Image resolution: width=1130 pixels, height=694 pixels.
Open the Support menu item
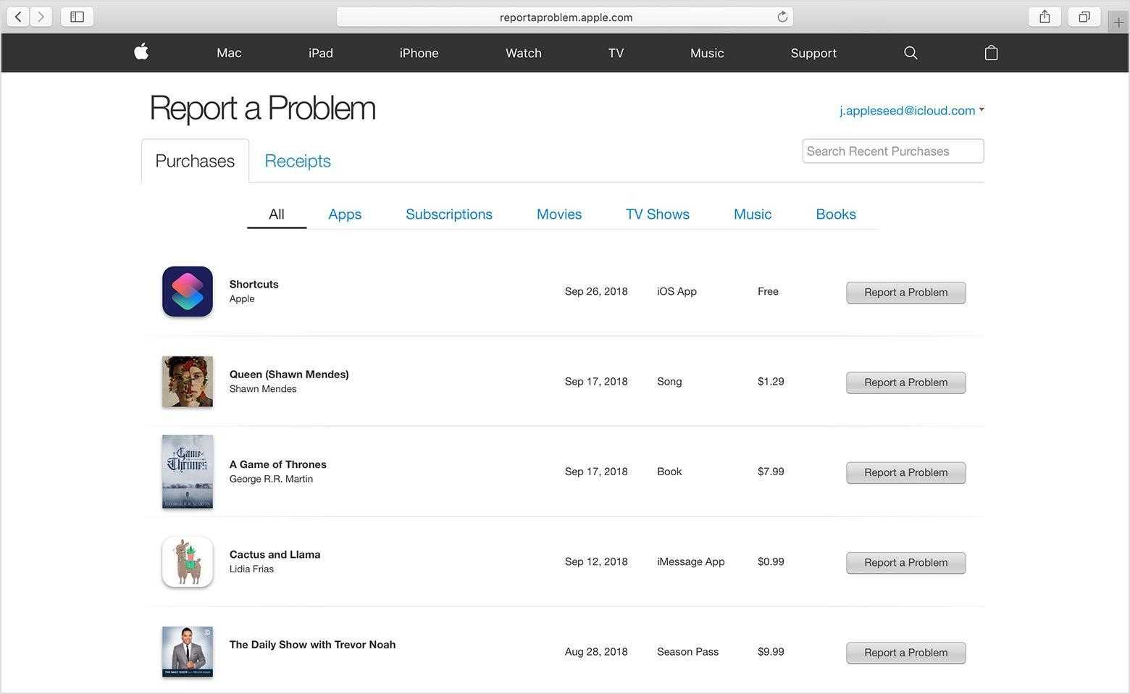[x=813, y=53]
